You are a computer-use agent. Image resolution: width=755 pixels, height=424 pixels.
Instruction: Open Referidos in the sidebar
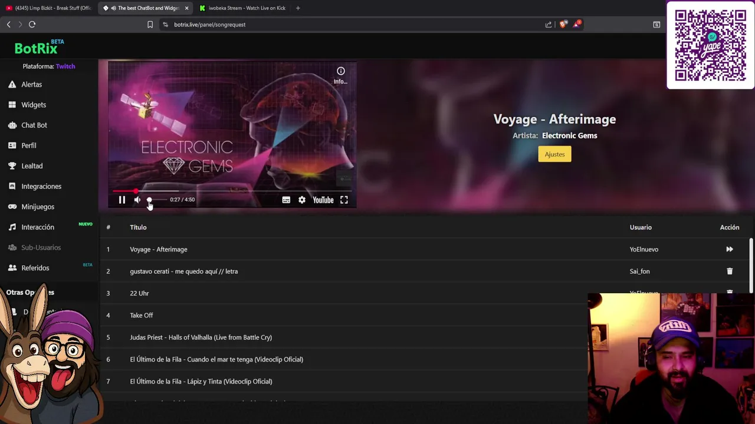click(35, 268)
